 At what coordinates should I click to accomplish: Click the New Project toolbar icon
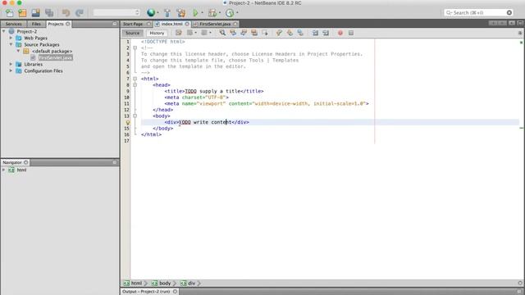tap(22, 13)
